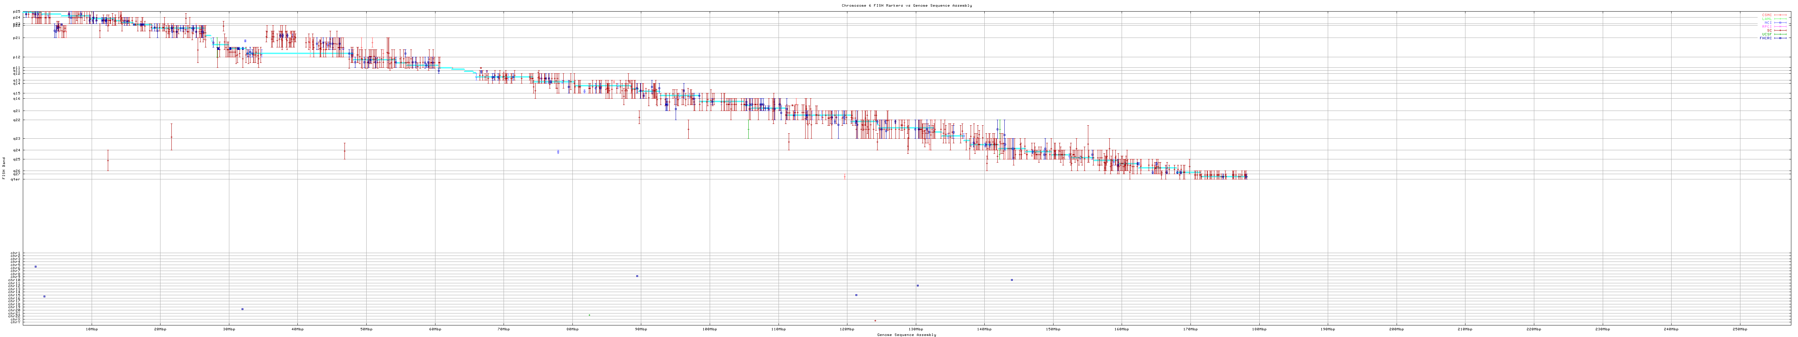Select the CSMC legend label
This screenshot has width=1798, height=337.
click(1767, 15)
